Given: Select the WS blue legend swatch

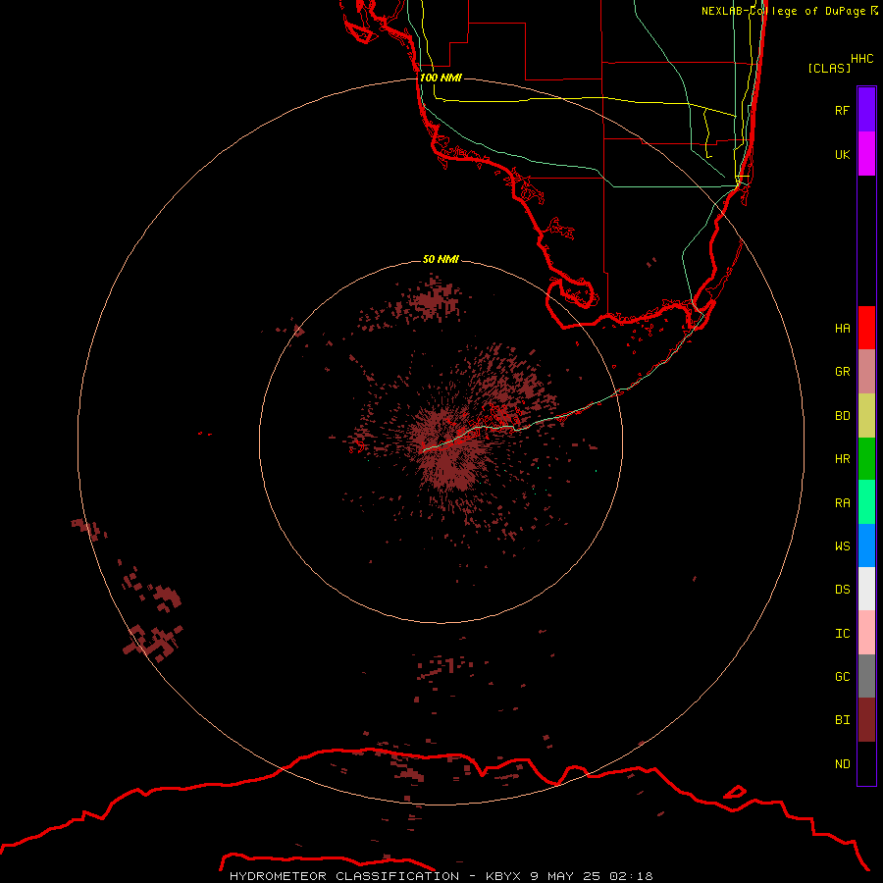Looking at the screenshot, I should pyautogui.click(x=866, y=545).
